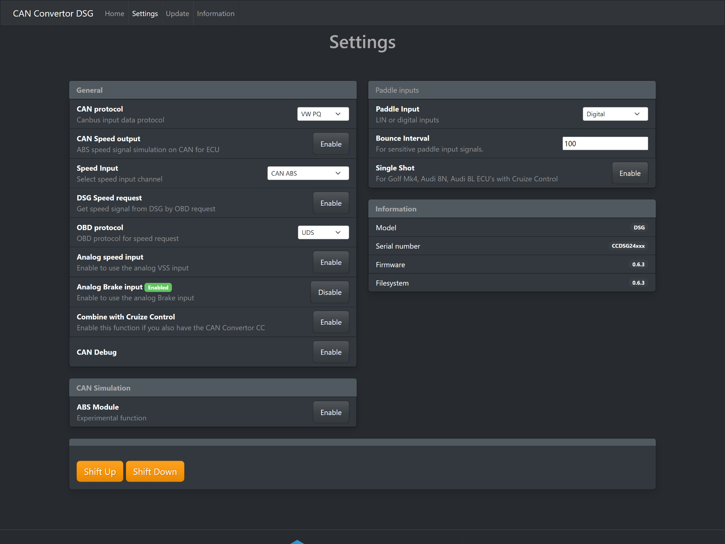Click the 'Canbus input data protocol' description

[x=120, y=120]
